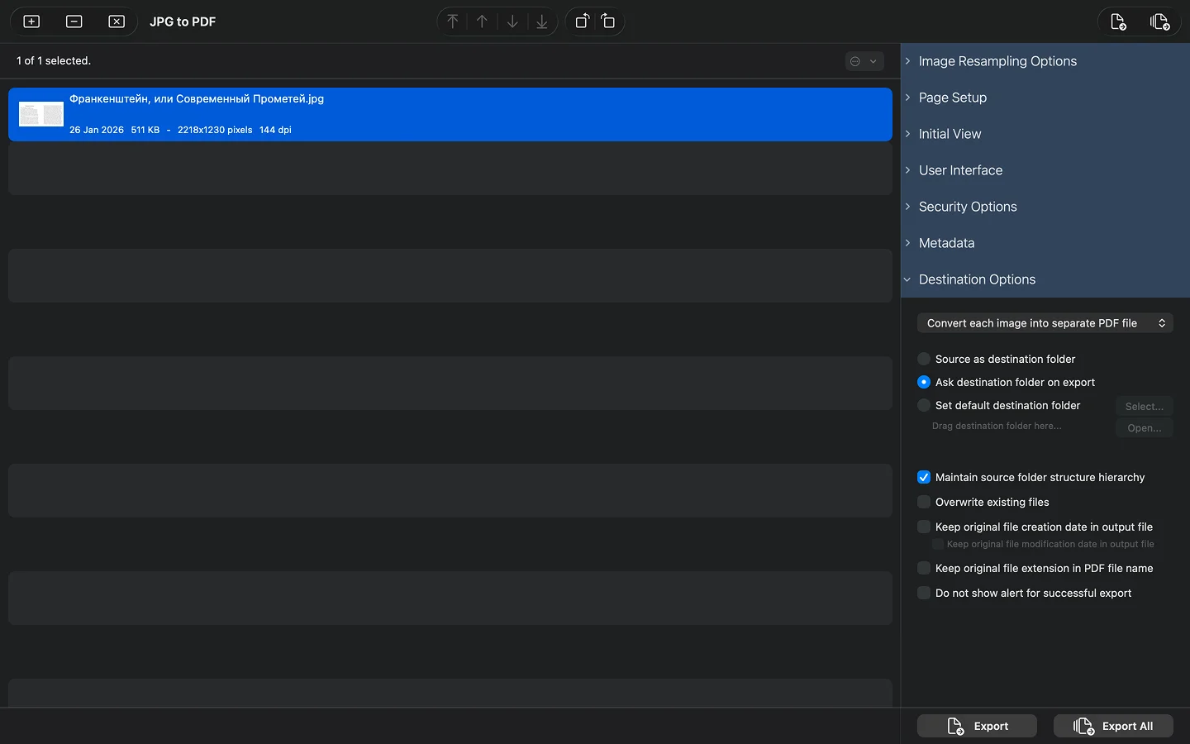Open the Convert each image dropdown

[x=1045, y=323]
